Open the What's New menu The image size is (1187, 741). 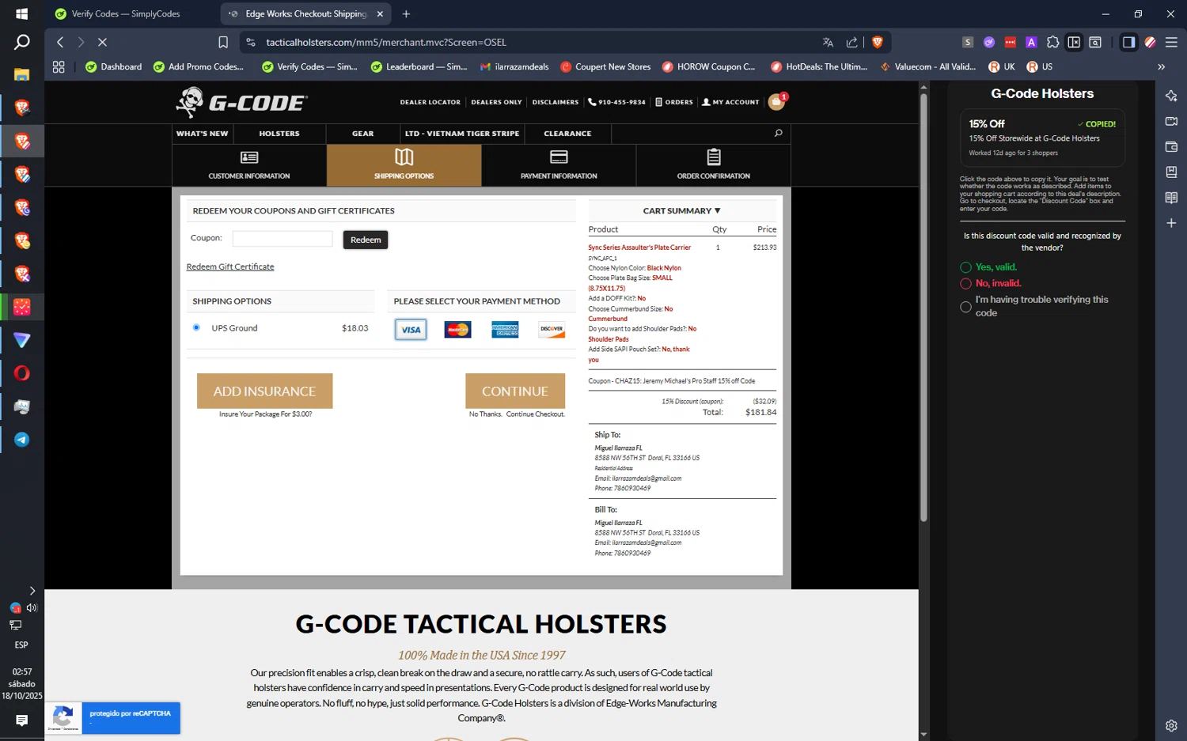coord(202,134)
